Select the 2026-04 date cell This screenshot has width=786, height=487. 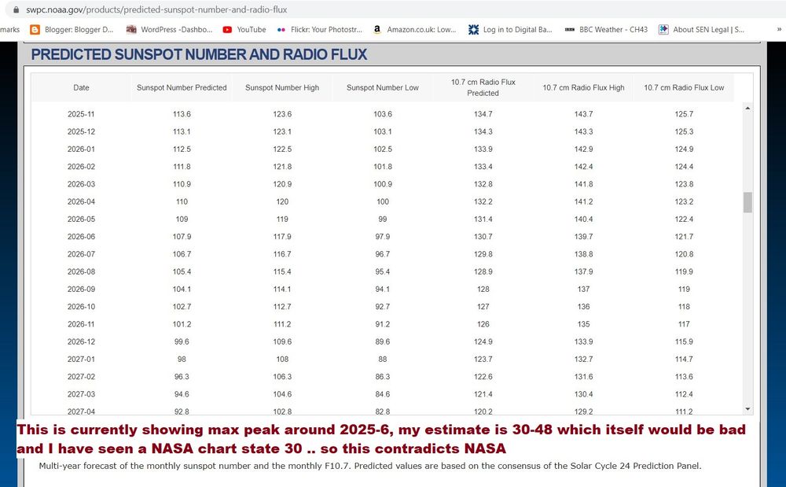coord(81,201)
